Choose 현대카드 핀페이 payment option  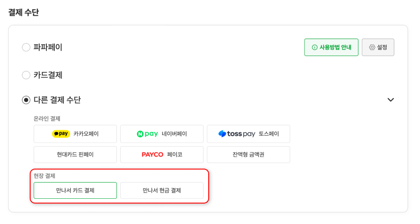click(75, 155)
